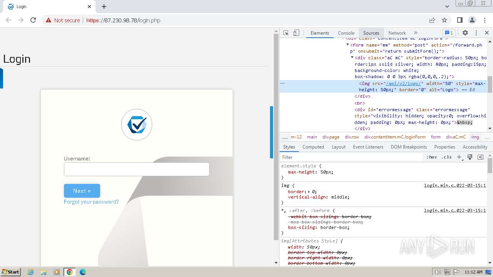Screen dimensions: 493x277
Task: Select the form breadcrumb
Action: coord(436,137)
